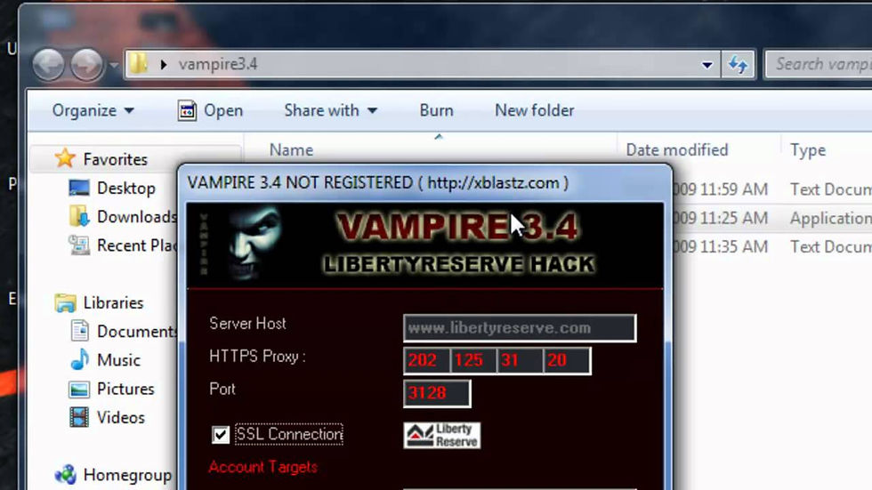Click the Server Host field www.libertyreserve.com
Screen dimensions: 872x490
point(520,328)
